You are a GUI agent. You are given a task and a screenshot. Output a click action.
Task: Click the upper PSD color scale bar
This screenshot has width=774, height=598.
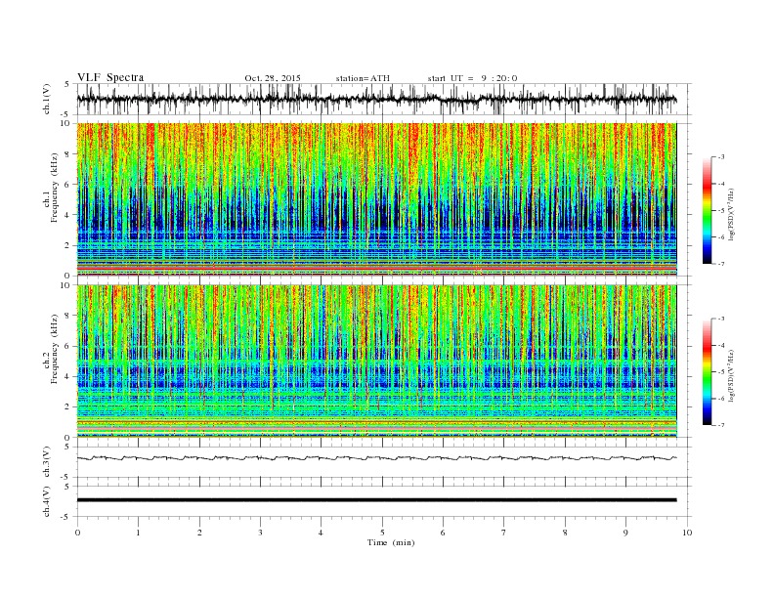(708, 210)
